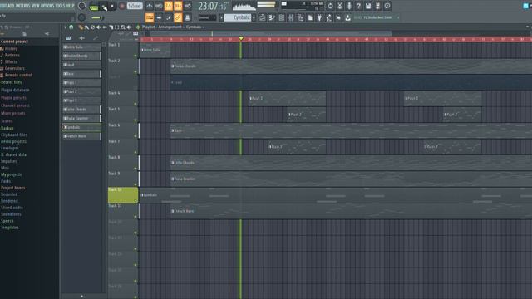Toggle the highlighted countdown before recording button
This screenshot has width=532, height=299.
168,6
